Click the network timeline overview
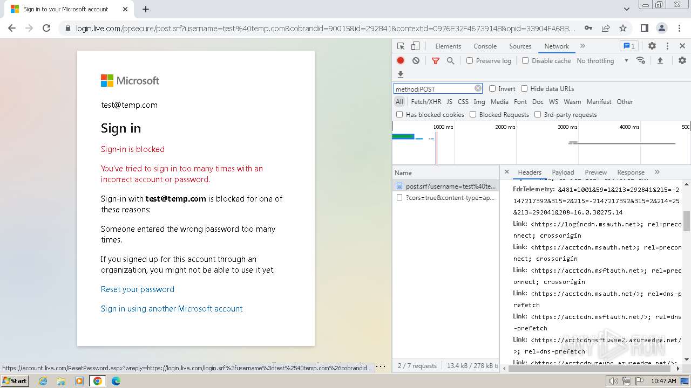This screenshot has height=388, width=691. click(x=541, y=143)
